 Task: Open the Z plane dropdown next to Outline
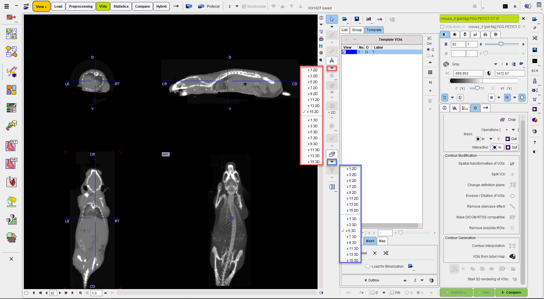(422, 280)
